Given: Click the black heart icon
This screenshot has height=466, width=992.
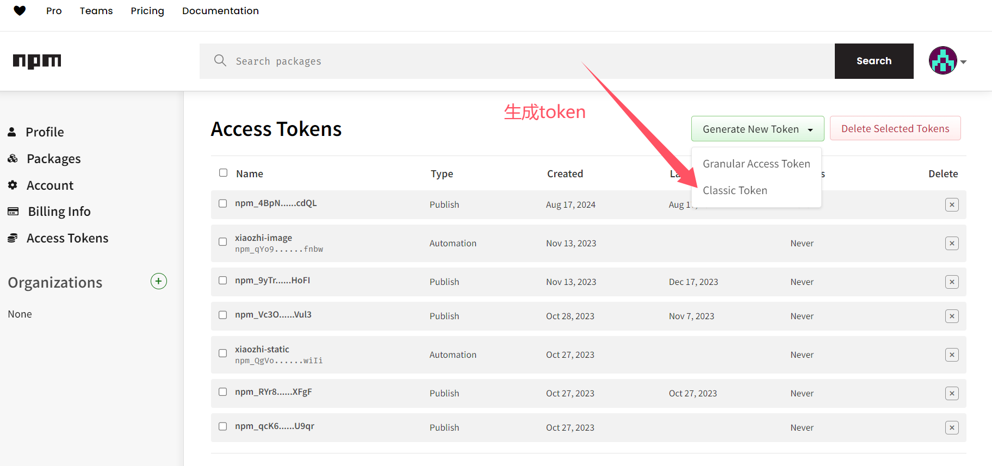Looking at the screenshot, I should [x=20, y=11].
